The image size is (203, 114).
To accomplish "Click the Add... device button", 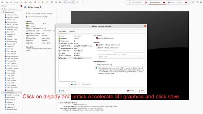I will point(75,85).
